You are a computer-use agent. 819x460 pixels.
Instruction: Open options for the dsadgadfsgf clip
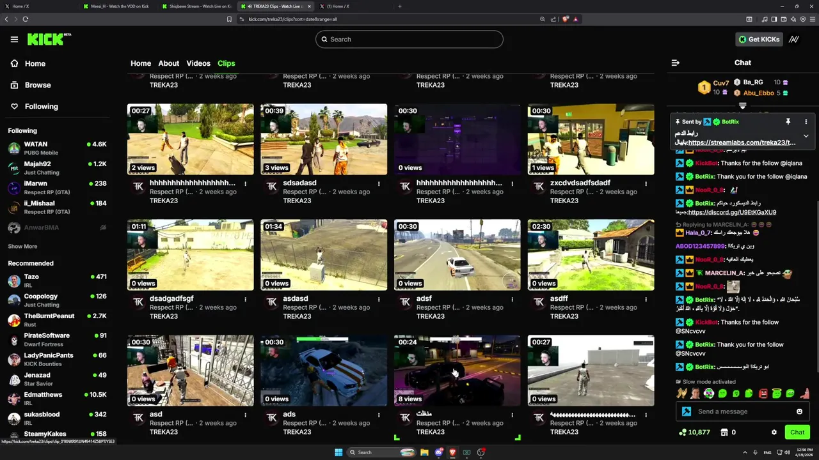tap(245, 299)
